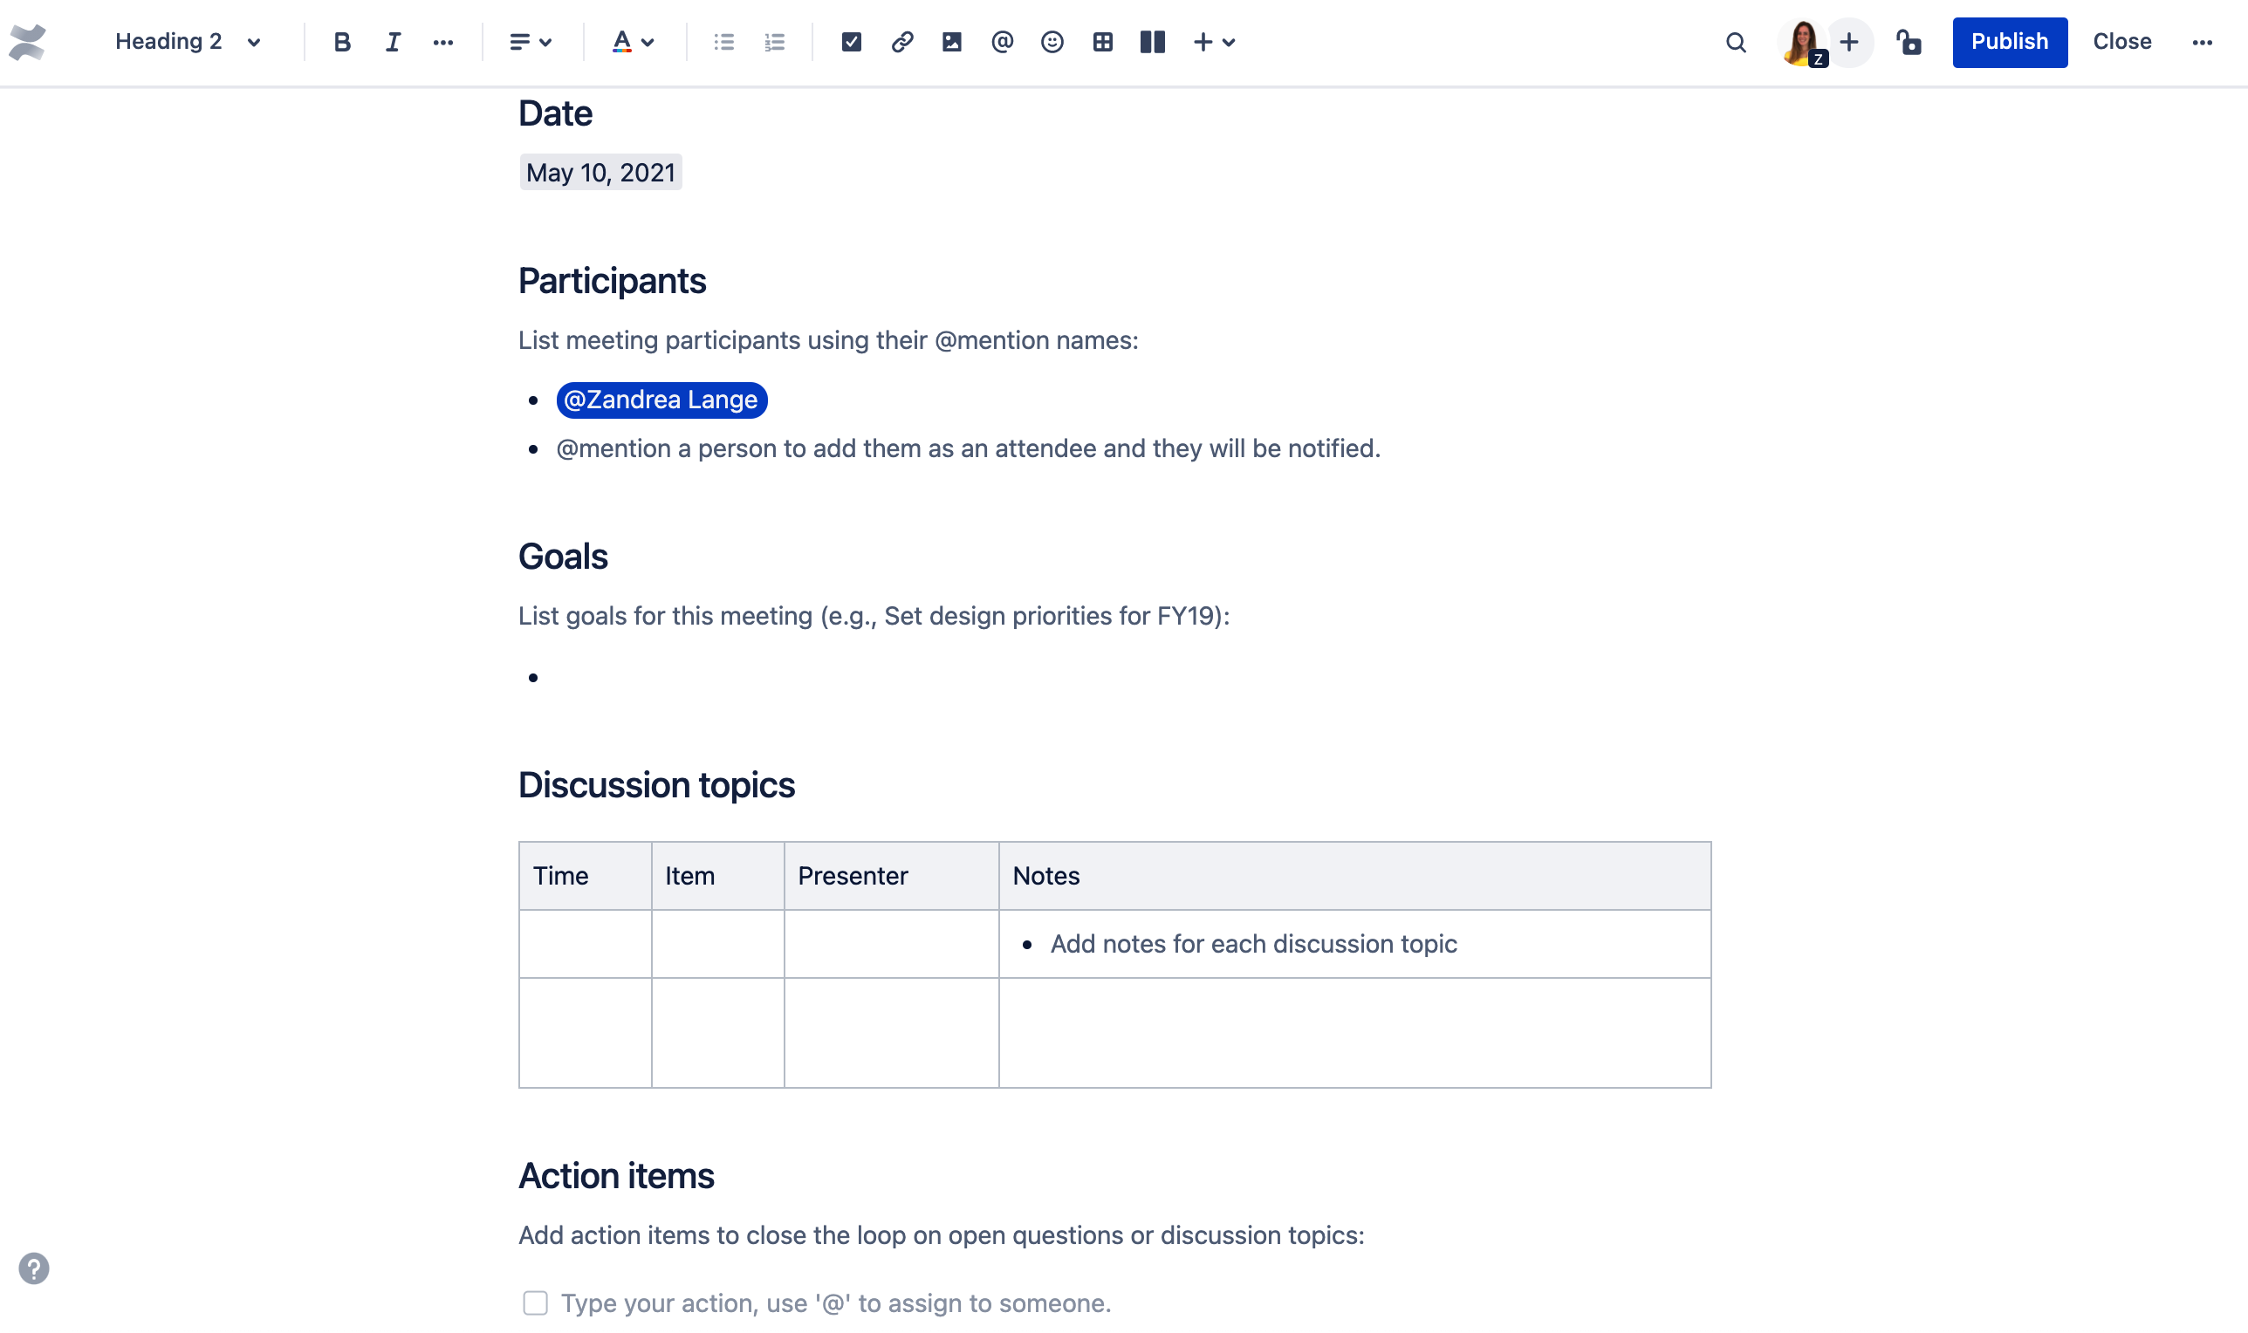Insert a link
Image resolution: width=2248 pixels, height=1333 pixels.
pos(902,41)
